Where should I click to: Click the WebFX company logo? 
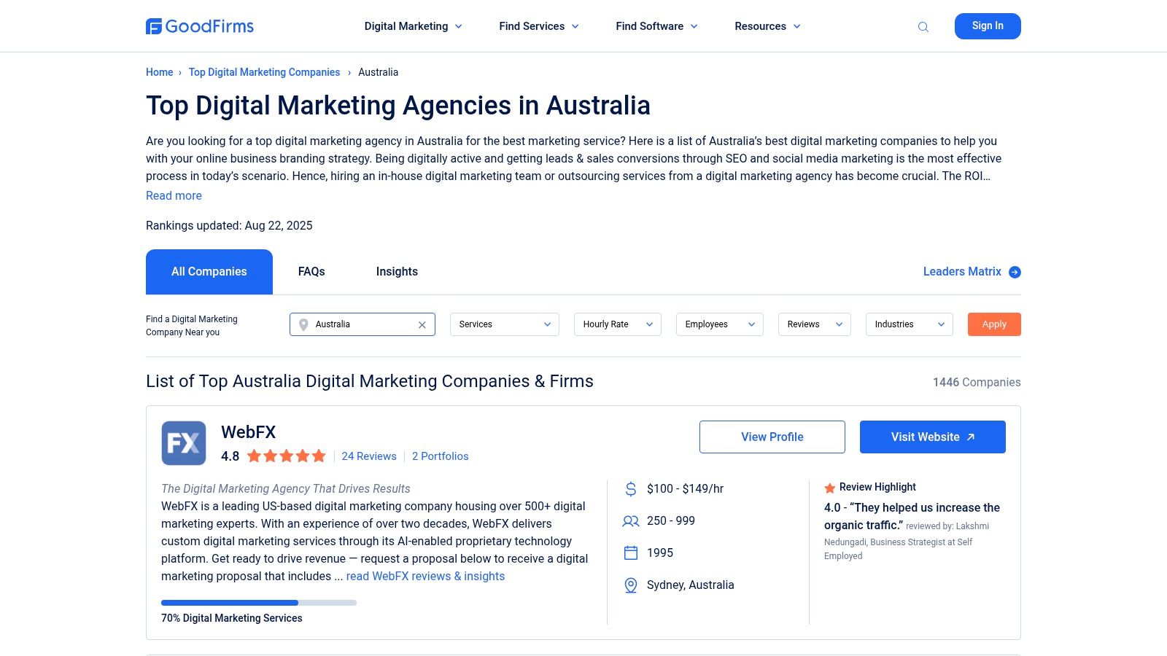coord(184,443)
